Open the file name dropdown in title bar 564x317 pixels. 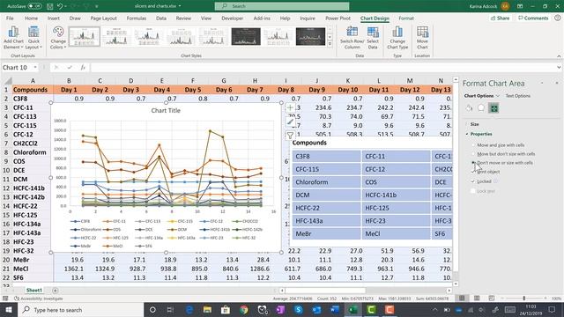coord(180,6)
